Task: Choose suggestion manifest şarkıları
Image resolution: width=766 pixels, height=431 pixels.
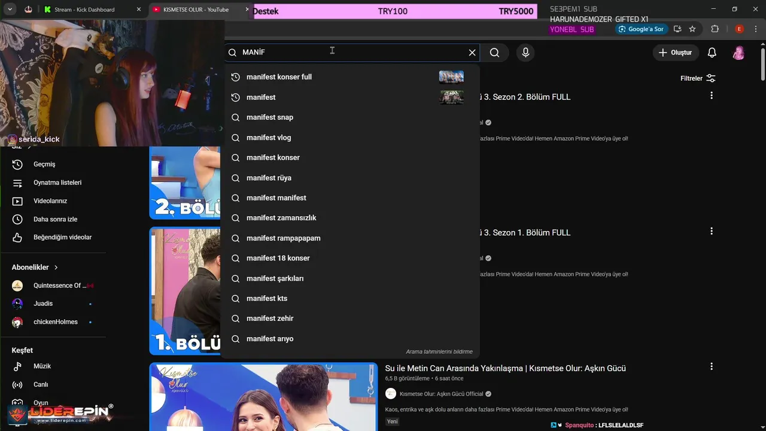Action: point(350,278)
